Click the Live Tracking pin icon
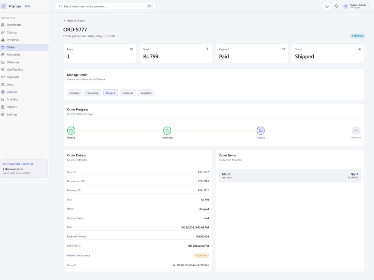The width and height of the screenshot is (374, 280). (x=3, y=70)
